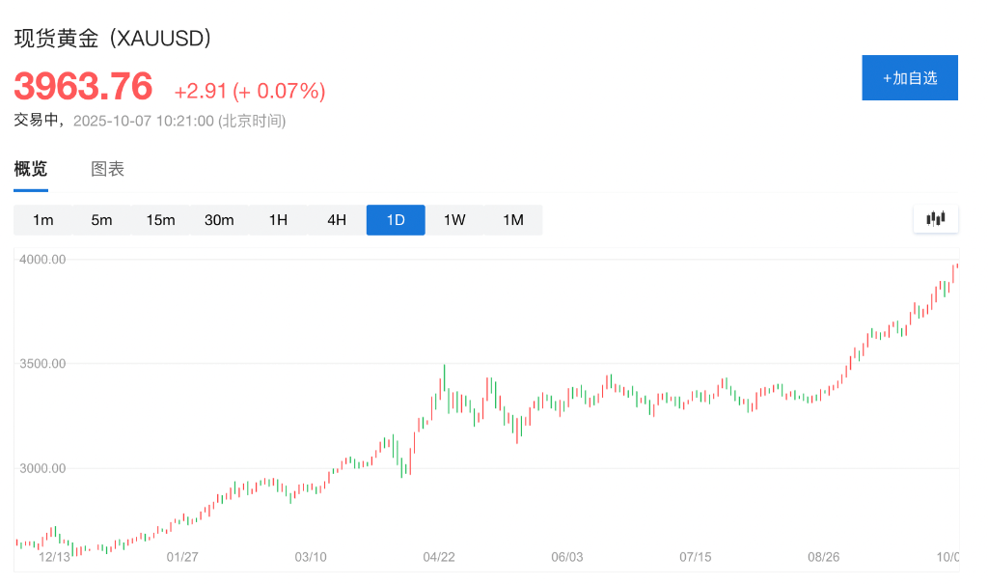Switch to 1W weekly candles

pyautogui.click(x=454, y=220)
